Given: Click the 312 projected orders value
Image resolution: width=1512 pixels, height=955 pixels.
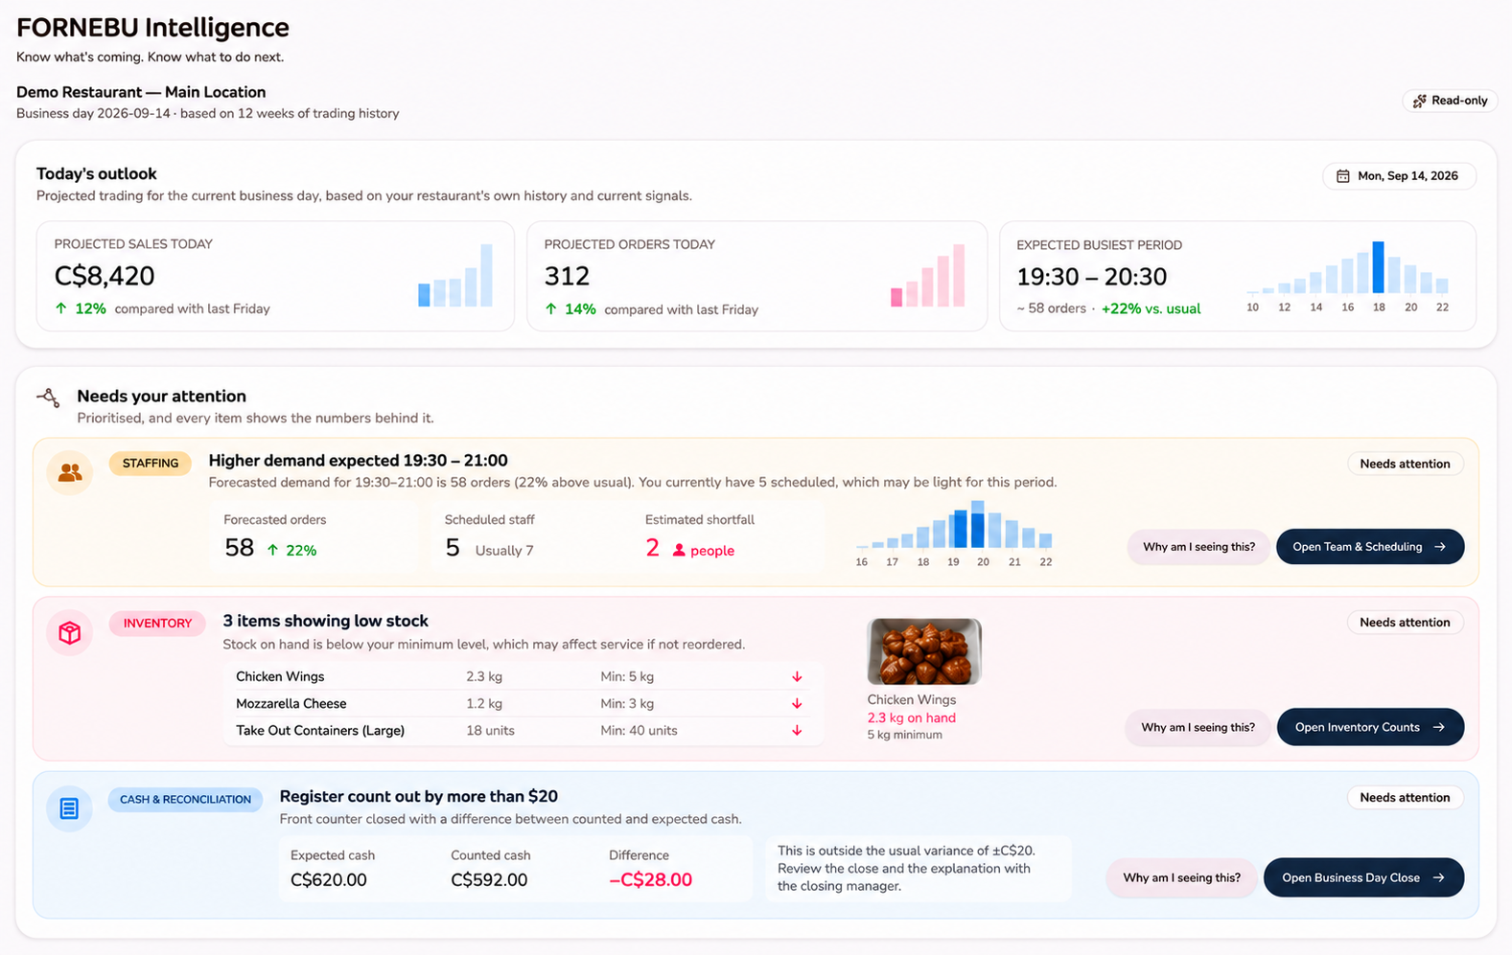Looking at the screenshot, I should pos(567,276).
